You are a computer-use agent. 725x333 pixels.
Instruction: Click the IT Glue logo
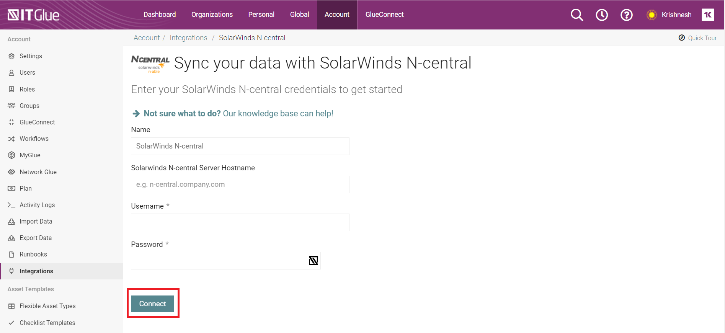point(34,15)
